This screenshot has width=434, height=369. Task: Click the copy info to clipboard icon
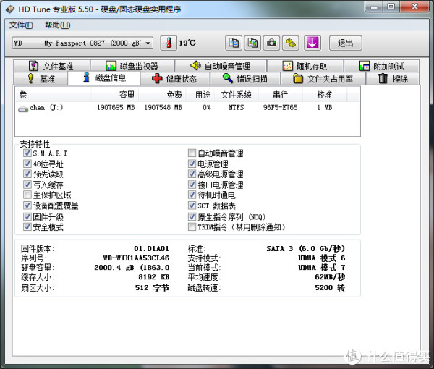click(234, 43)
